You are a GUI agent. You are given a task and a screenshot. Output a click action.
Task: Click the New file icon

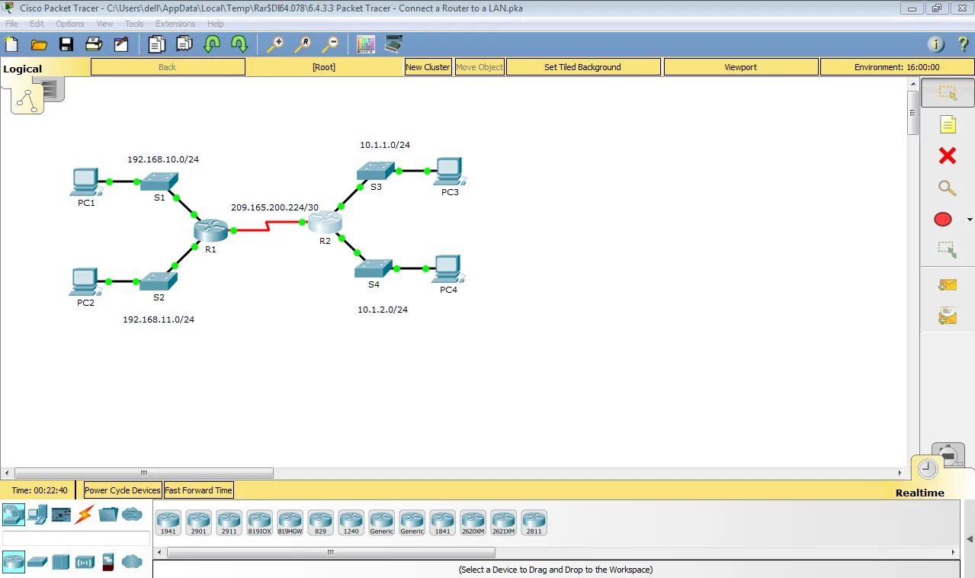tap(11, 44)
